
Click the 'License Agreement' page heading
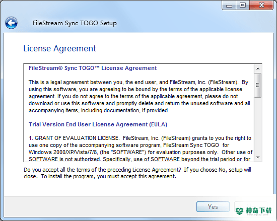[60, 48]
